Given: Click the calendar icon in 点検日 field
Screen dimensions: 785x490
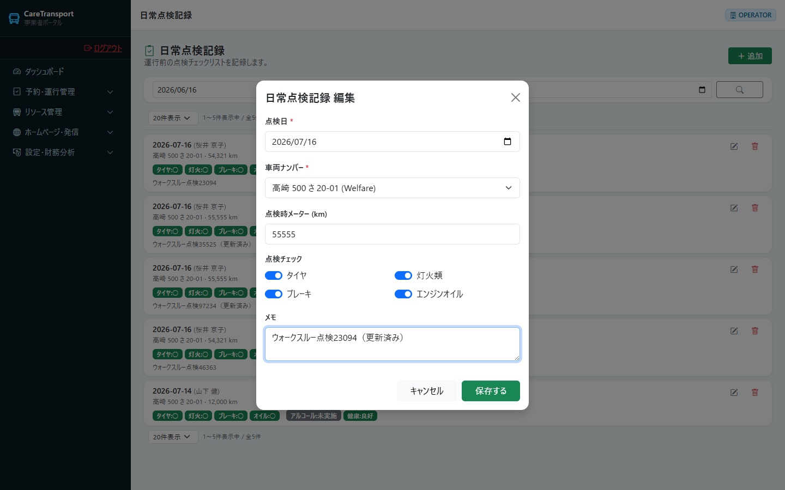Looking at the screenshot, I should coord(508,142).
